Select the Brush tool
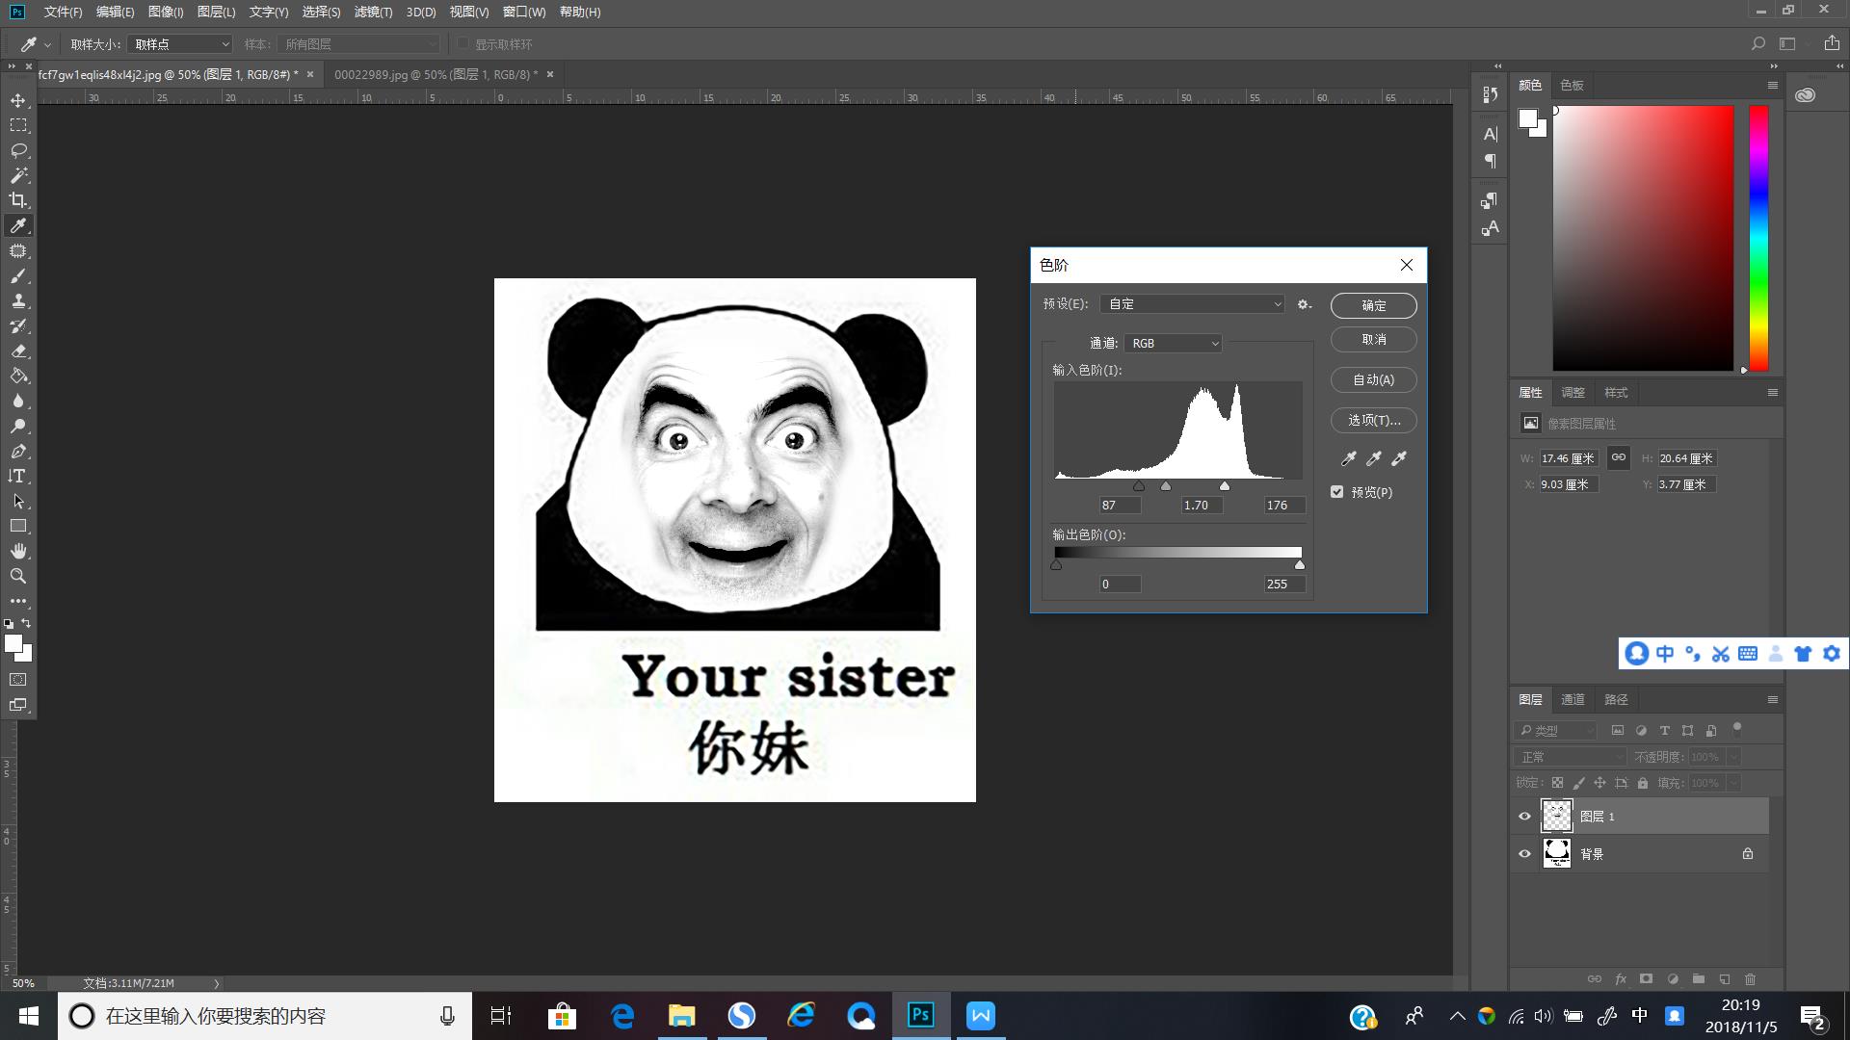The image size is (1850, 1040). point(18,275)
